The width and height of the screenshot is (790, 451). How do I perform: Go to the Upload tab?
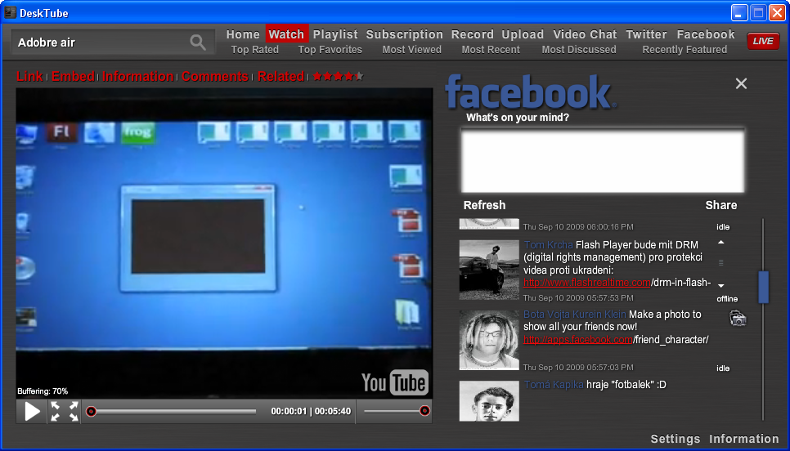(523, 34)
